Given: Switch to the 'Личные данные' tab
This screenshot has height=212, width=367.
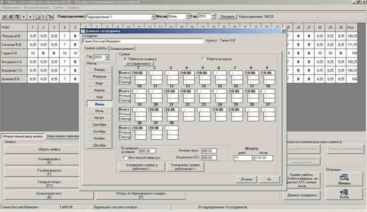Looking at the screenshot, I should click(x=121, y=49).
